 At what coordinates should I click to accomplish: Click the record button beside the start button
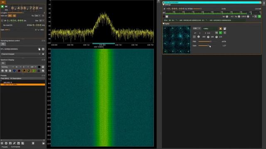click(x=6, y=7)
